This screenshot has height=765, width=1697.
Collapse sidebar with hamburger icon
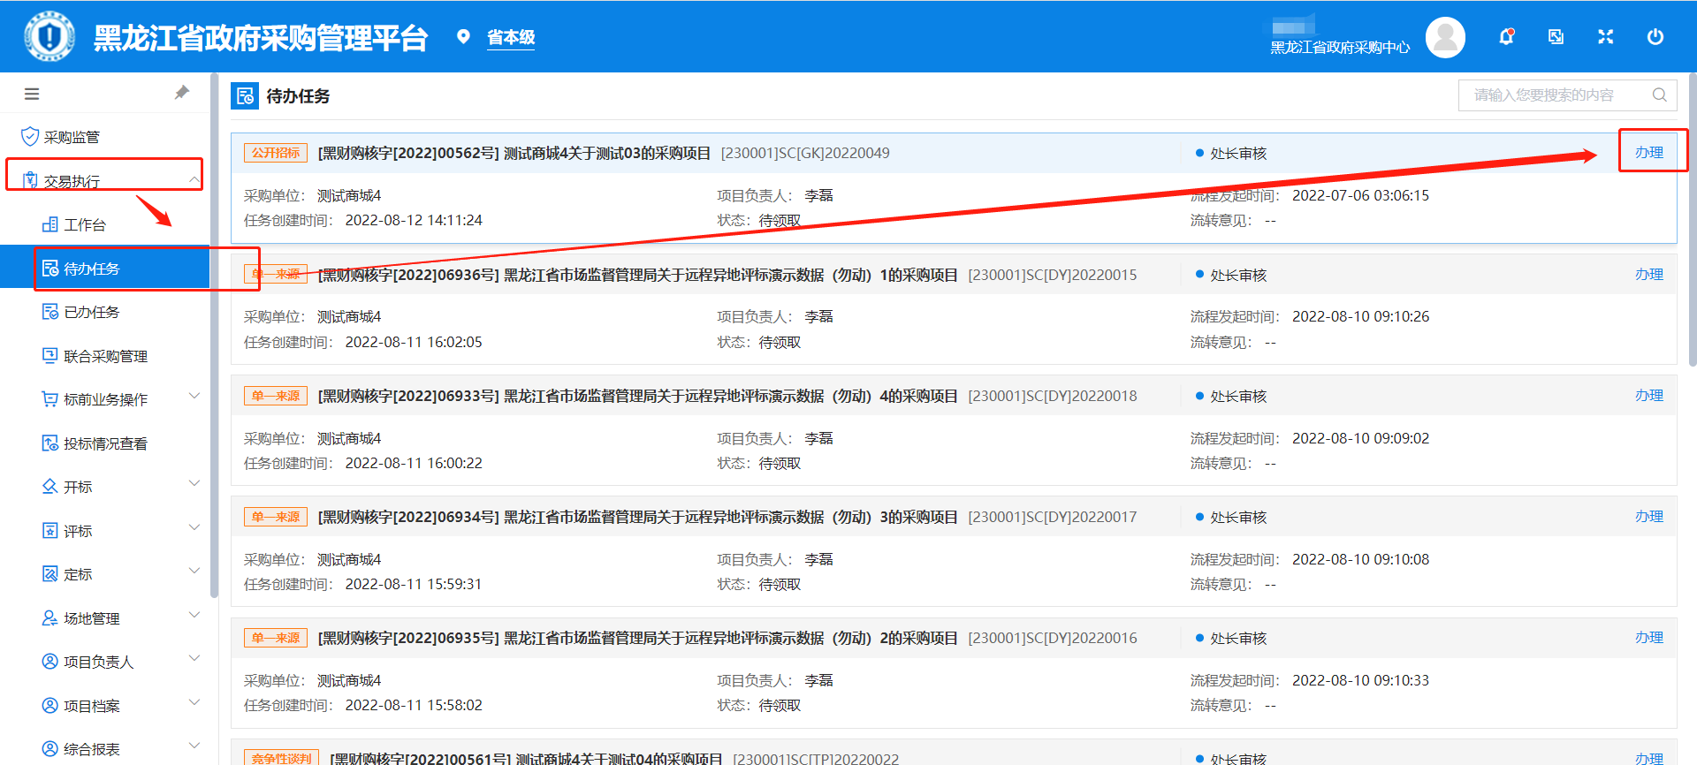coord(32,94)
